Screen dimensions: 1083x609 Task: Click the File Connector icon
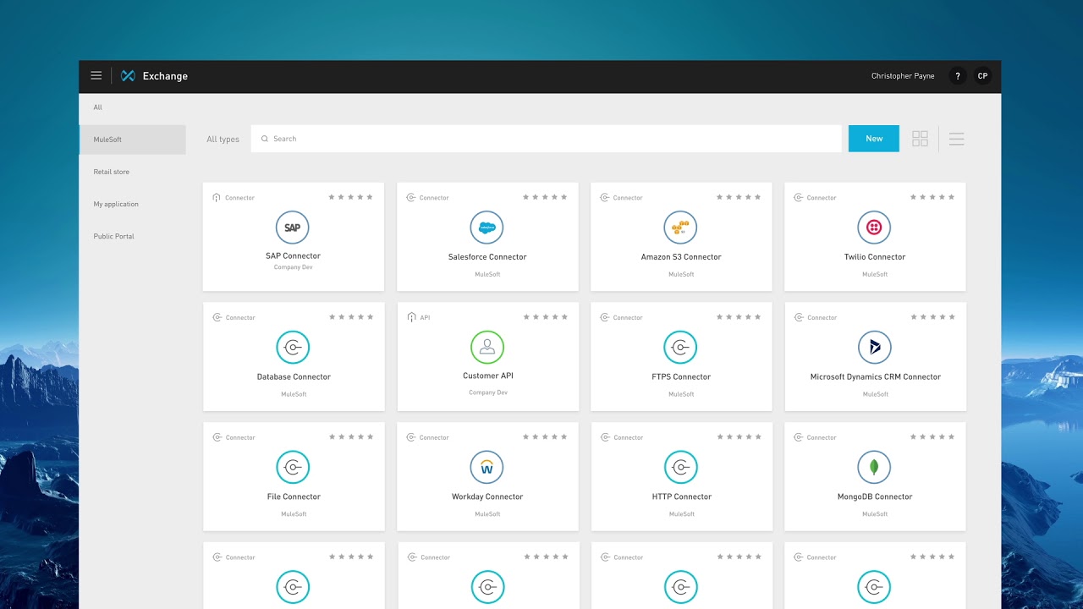click(293, 467)
